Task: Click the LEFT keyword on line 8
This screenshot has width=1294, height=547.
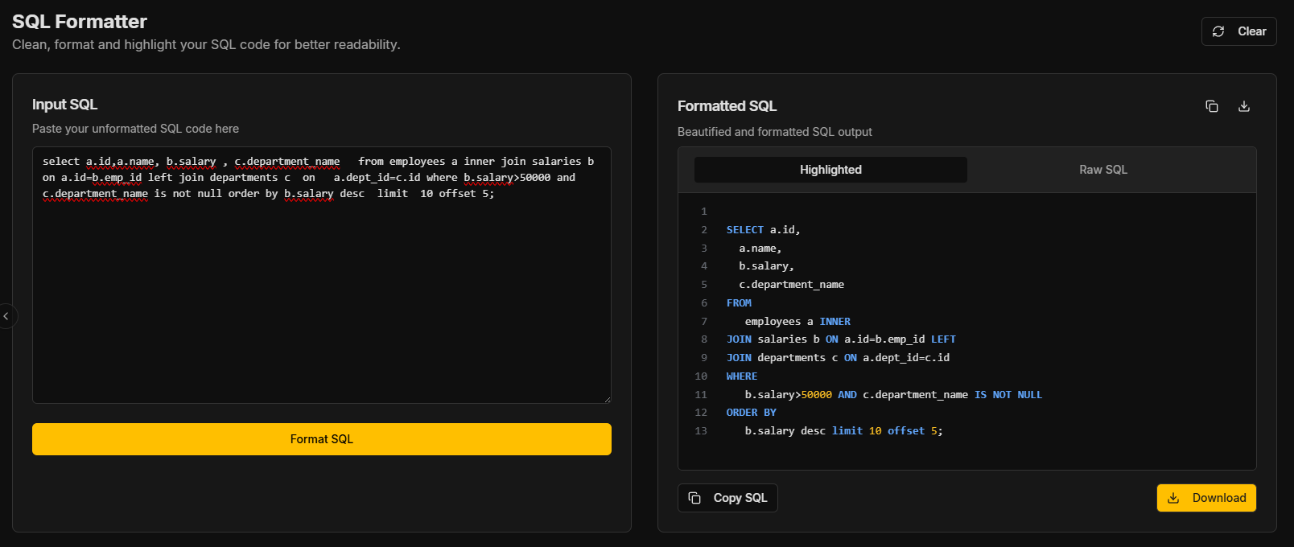Action: (x=943, y=339)
